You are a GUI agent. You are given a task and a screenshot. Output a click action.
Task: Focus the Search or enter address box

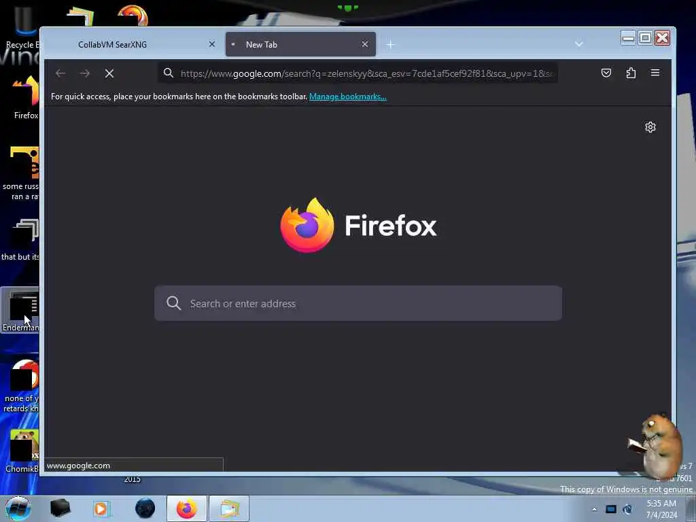pyautogui.click(x=358, y=304)
